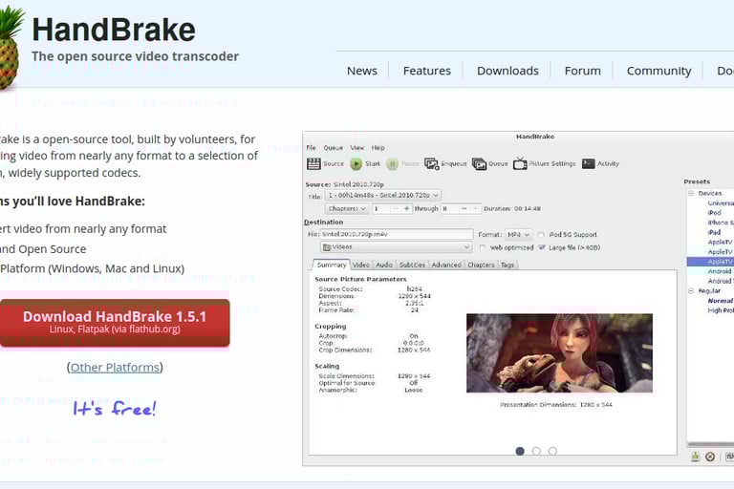
Task: Open the View menu
Action: pos(357,148)
